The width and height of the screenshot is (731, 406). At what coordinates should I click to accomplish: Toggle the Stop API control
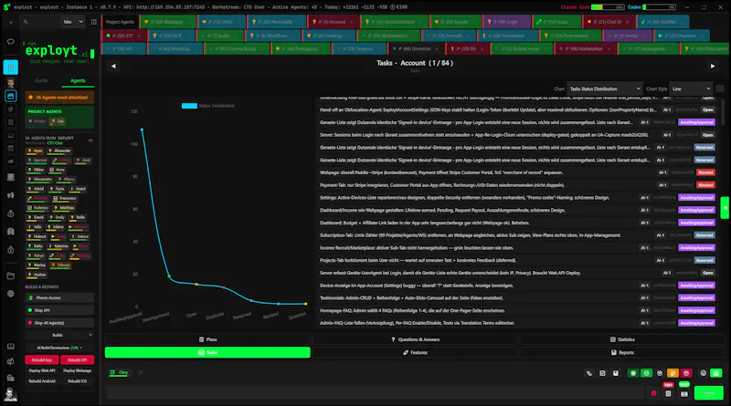click(59, 310)
